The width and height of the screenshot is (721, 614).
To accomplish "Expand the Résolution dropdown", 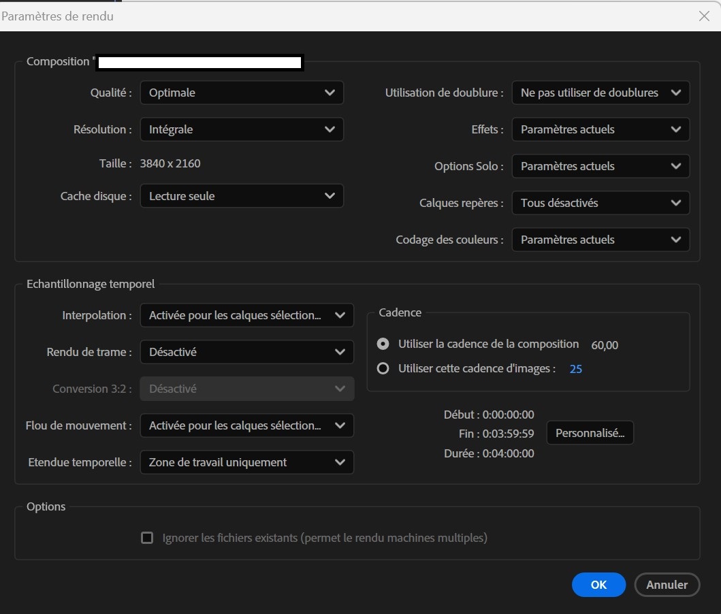I will [242, 129].
